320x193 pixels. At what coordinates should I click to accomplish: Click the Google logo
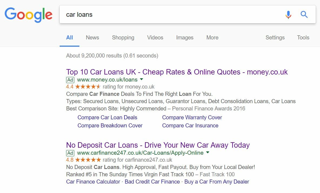[29, 15]
